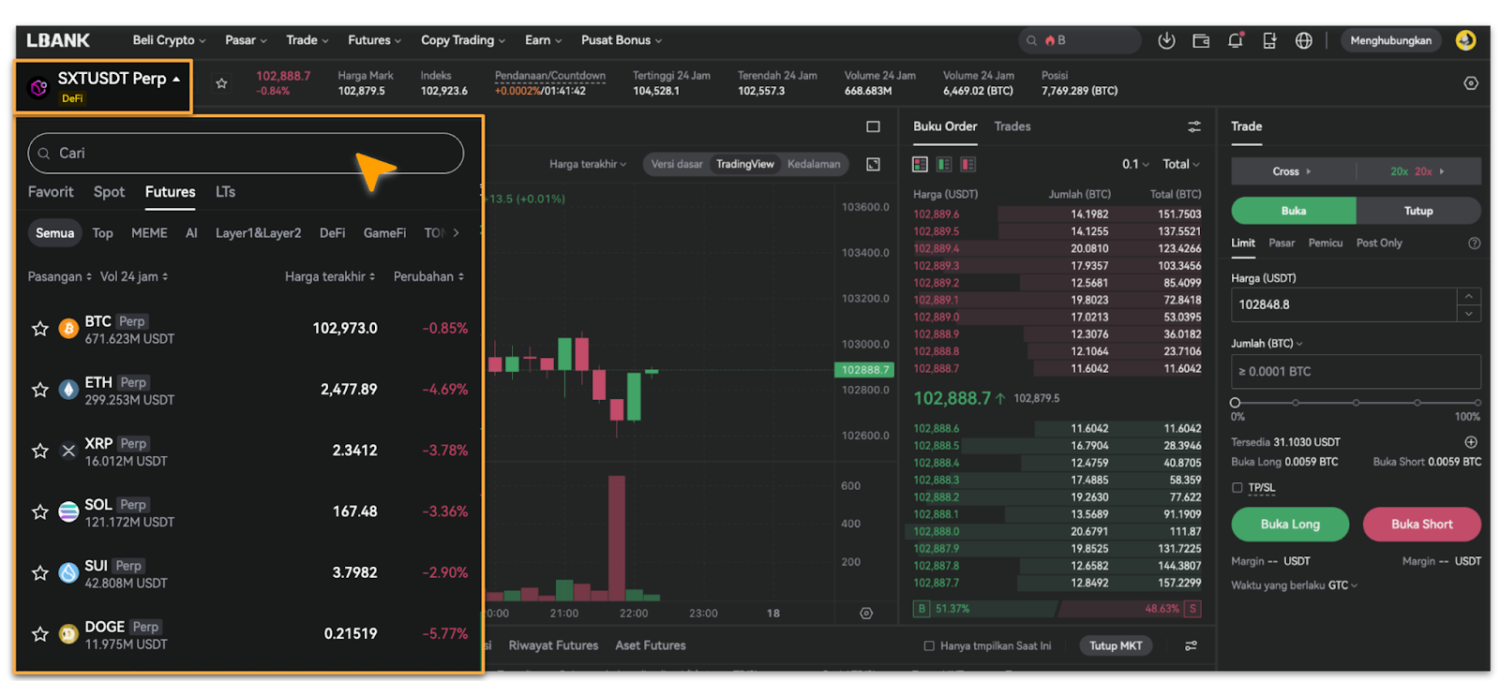Expand the Pasar menu
Screen dimensions: 1500x681
tap(246, 40)
